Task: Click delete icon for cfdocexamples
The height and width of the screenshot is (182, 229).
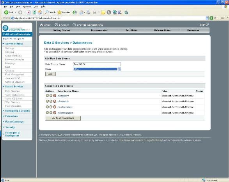Action: (55, 112)
